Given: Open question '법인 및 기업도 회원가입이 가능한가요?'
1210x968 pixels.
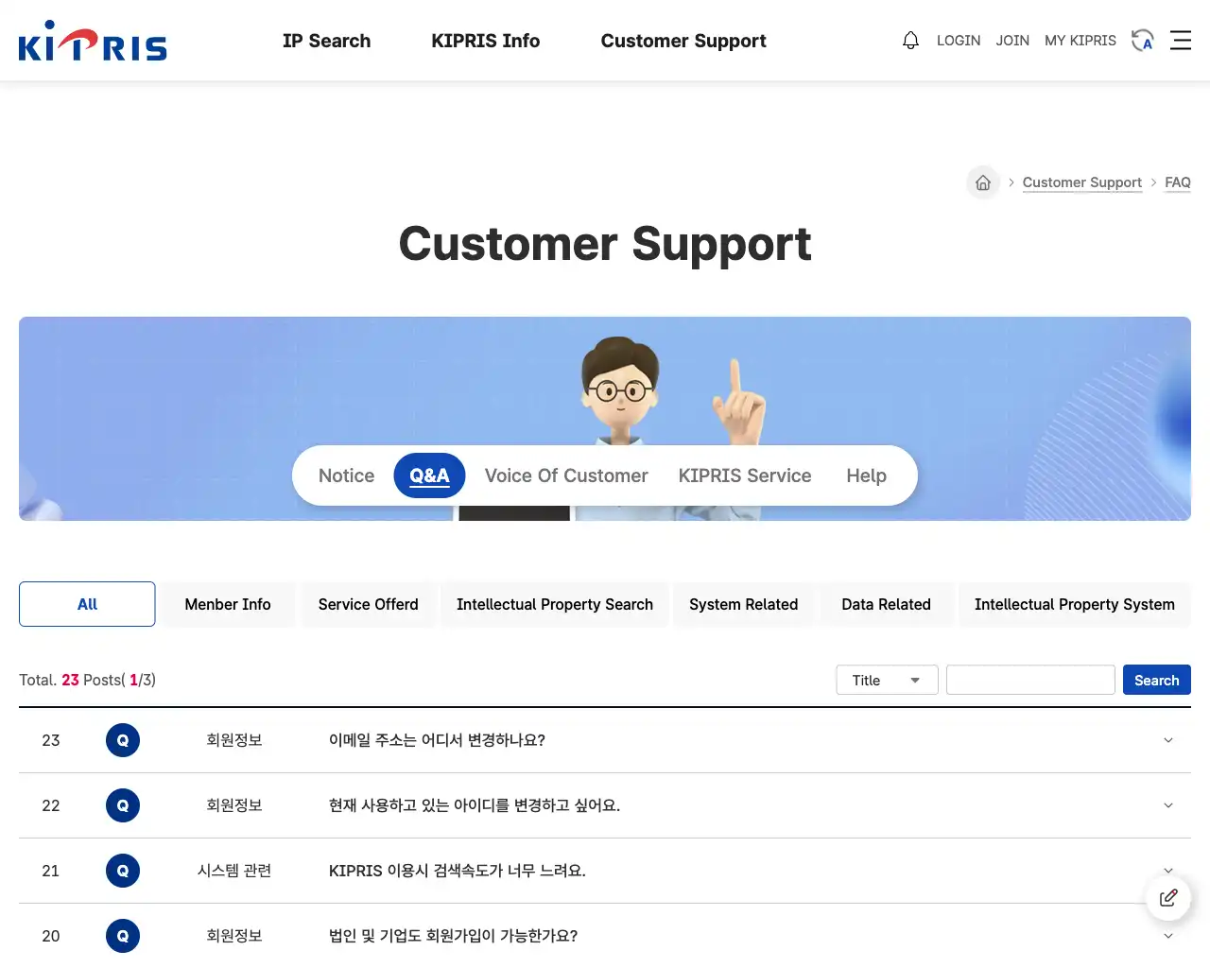Looking at the screenshot, I should 453,936.
